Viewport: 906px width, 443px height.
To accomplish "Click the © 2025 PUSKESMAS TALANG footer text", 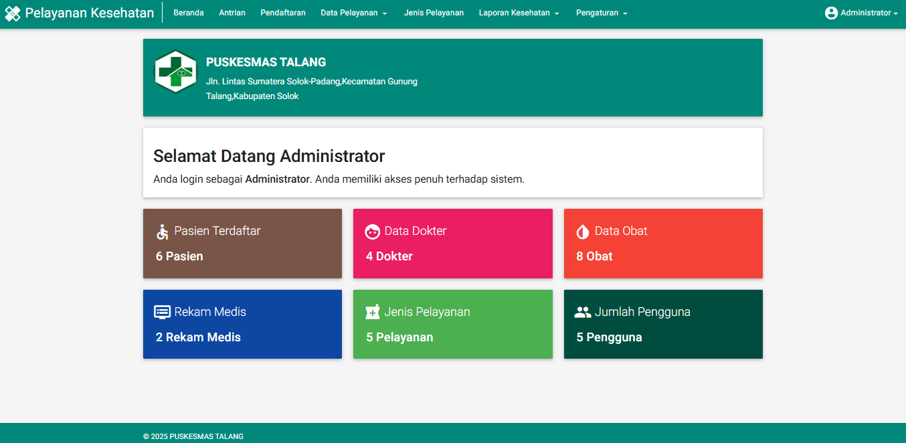I will tap(193, 436).
